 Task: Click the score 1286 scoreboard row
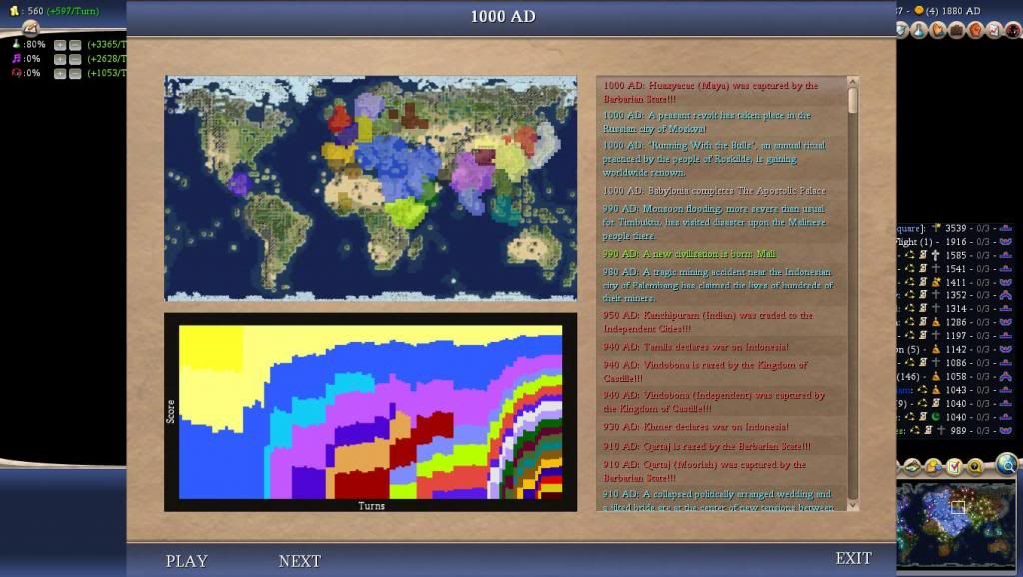tap(955, 322)
